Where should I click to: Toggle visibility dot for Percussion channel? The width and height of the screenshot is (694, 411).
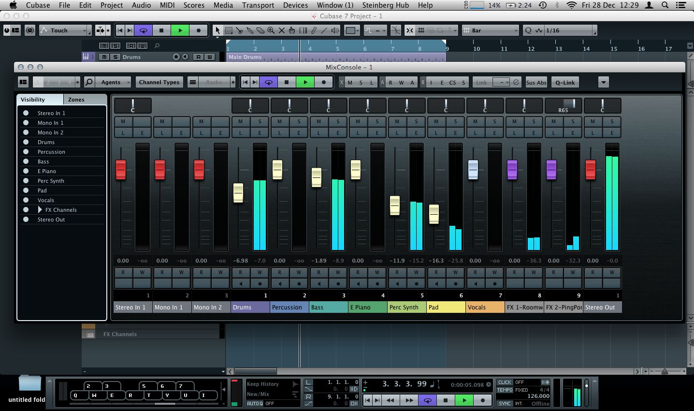(x=26, y=152)
